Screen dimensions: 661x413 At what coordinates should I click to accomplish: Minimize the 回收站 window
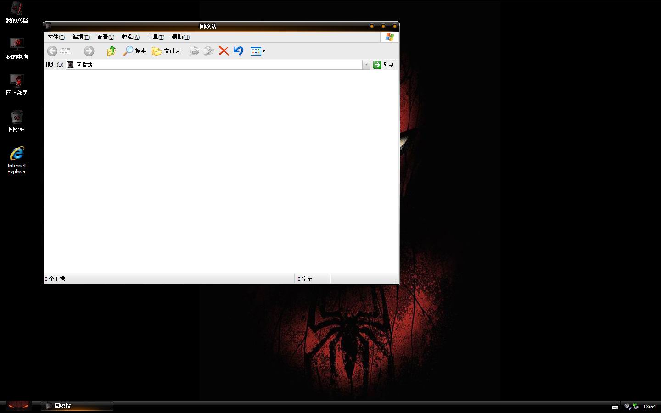[x=372, y=26]
